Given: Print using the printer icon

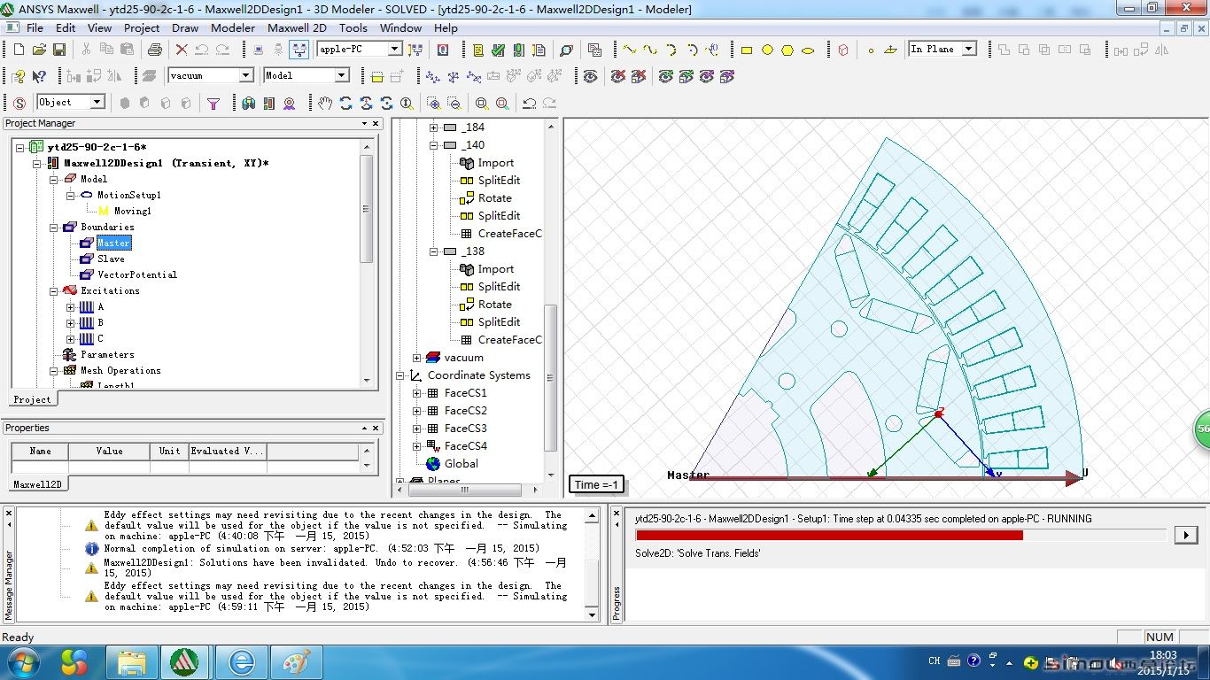Looking at the screenshot, I should coord(155,50).
